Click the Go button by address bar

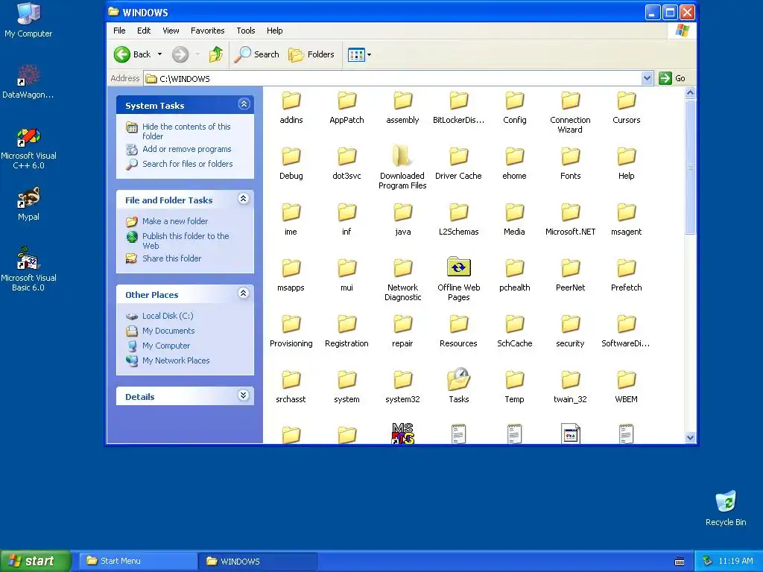673,78
